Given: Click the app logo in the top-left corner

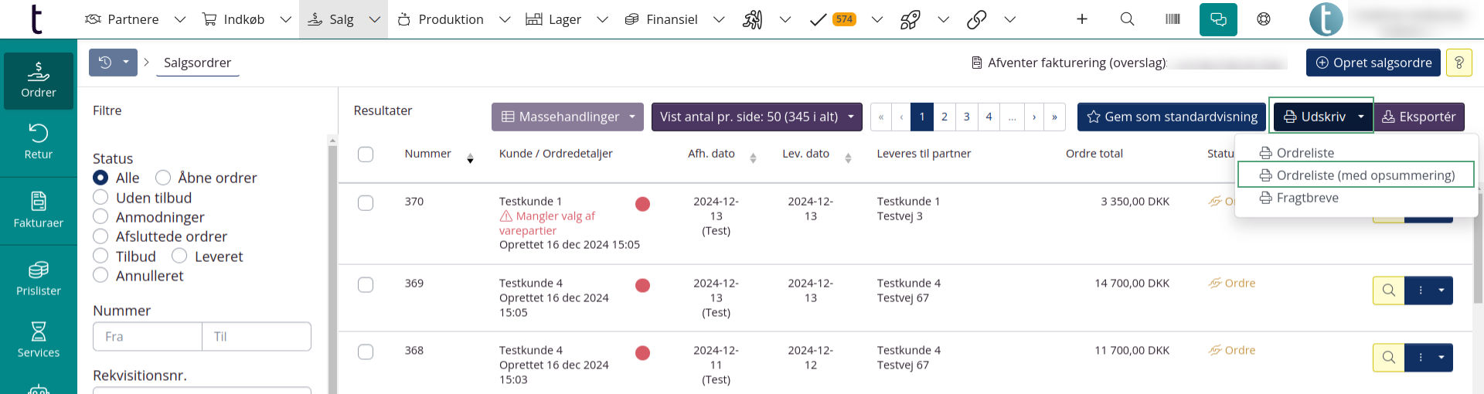Looking at the screenshot, I should (36, 19).
